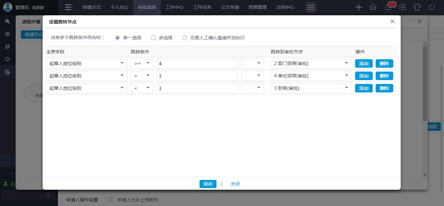Open the theme shirt icon
This screenshot has height=206, width=444.
coord(417,7)
